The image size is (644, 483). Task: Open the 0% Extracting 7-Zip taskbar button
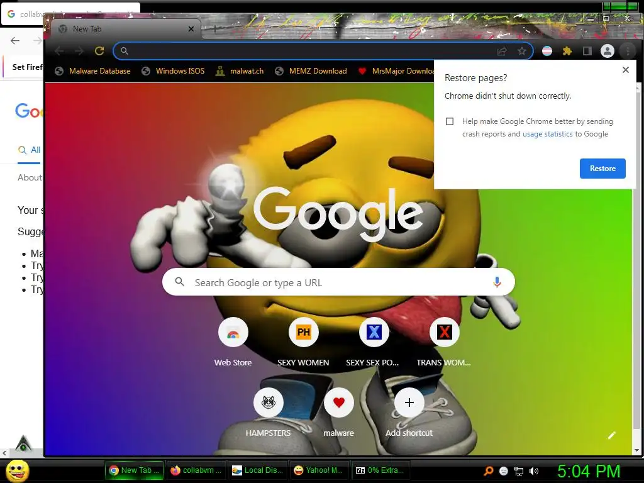[x=381, y=470]
